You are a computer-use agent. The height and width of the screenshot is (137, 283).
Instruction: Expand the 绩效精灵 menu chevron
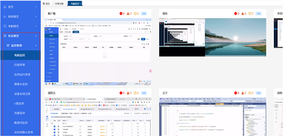[36, 17]
